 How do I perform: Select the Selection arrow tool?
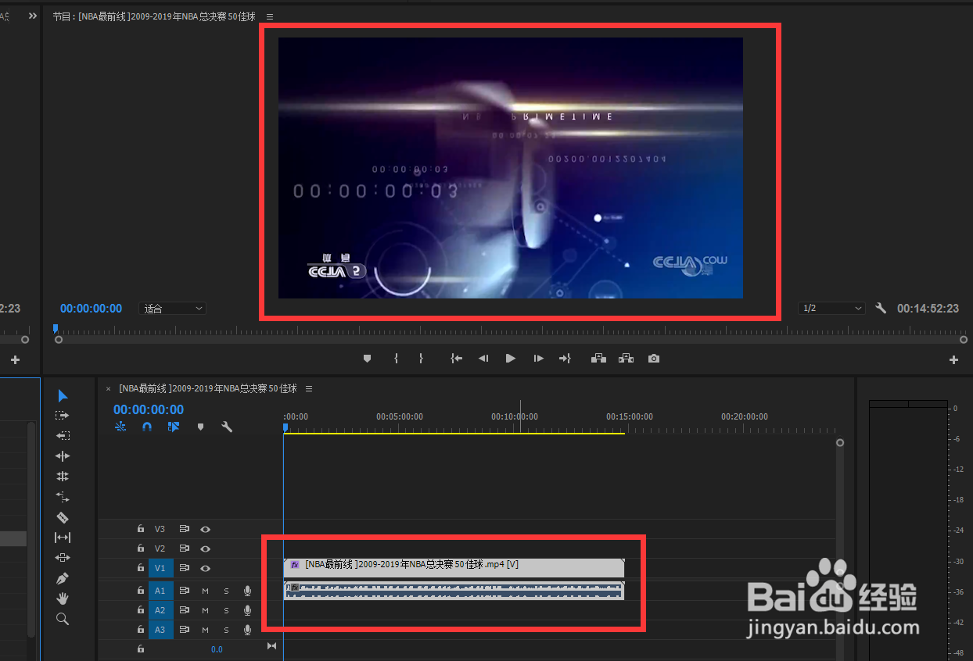(63, 395)
